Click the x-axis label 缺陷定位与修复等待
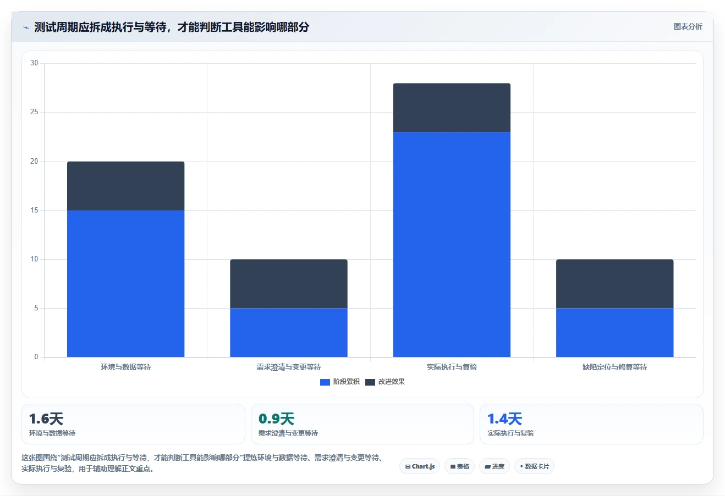This screenshot has width=725, height=496. point(614,367)
